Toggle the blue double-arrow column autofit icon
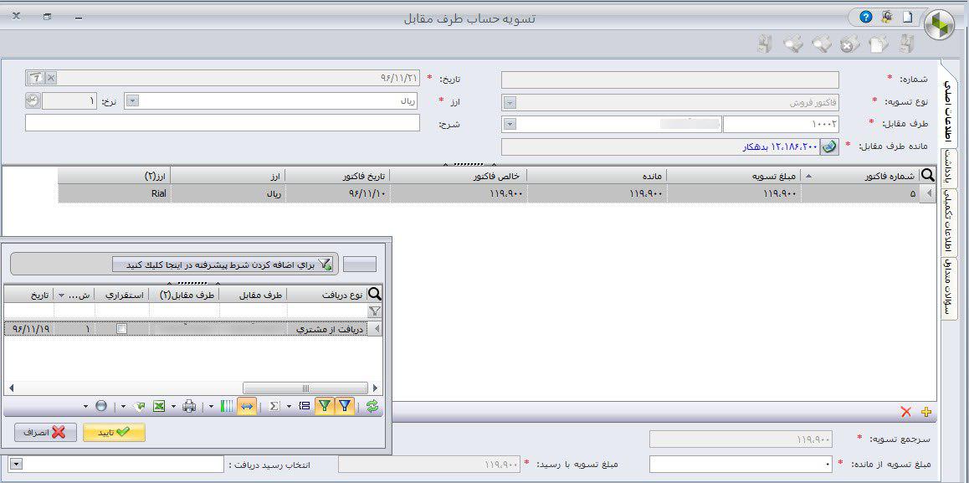The height and width of the screenshot is (483, 969). click(x=247, y=406)
